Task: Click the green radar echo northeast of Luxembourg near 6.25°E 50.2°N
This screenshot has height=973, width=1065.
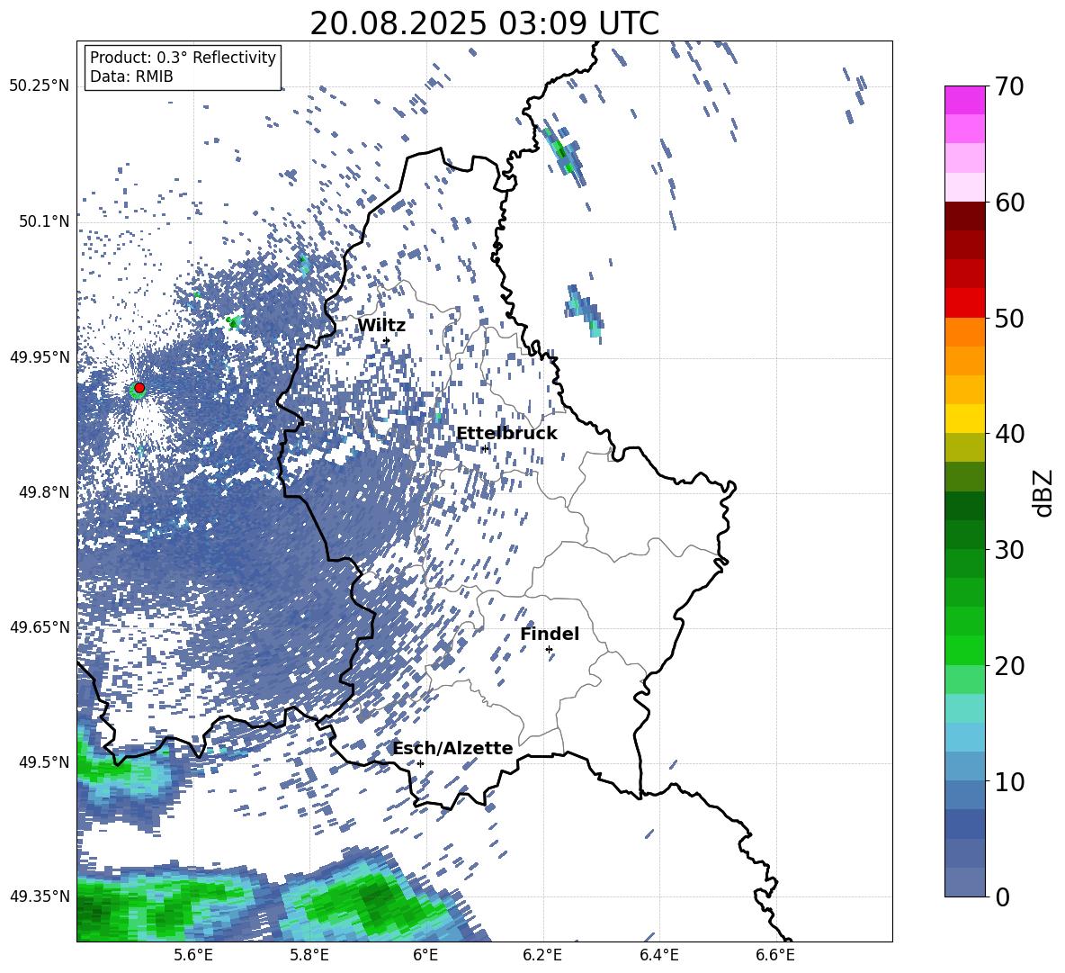Action: (562, 154)
